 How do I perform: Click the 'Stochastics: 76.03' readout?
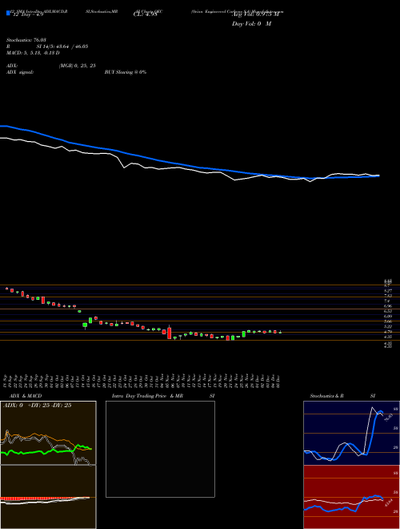click(26, 40)
